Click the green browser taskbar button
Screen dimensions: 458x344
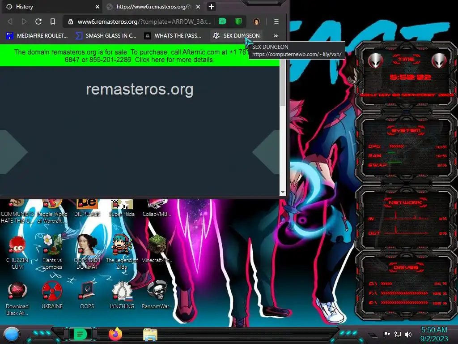click(80, 334)
